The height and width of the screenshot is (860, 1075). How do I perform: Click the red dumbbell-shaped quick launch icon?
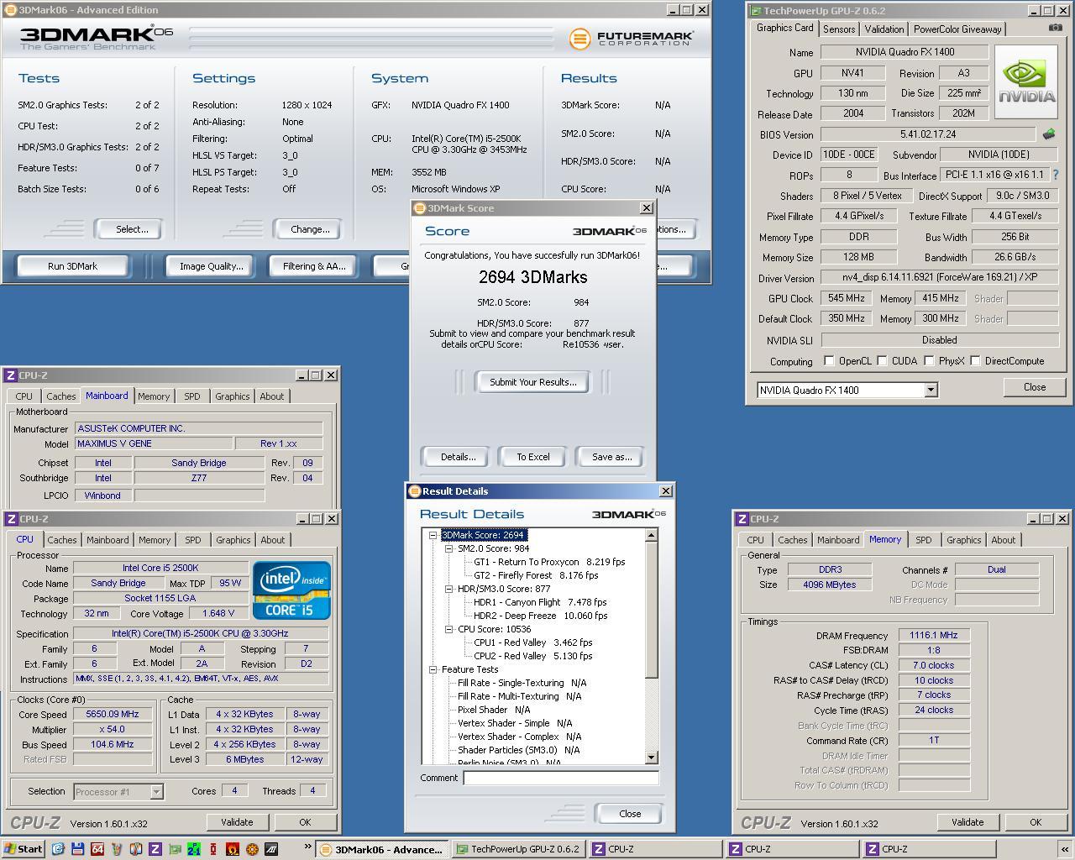213,849
